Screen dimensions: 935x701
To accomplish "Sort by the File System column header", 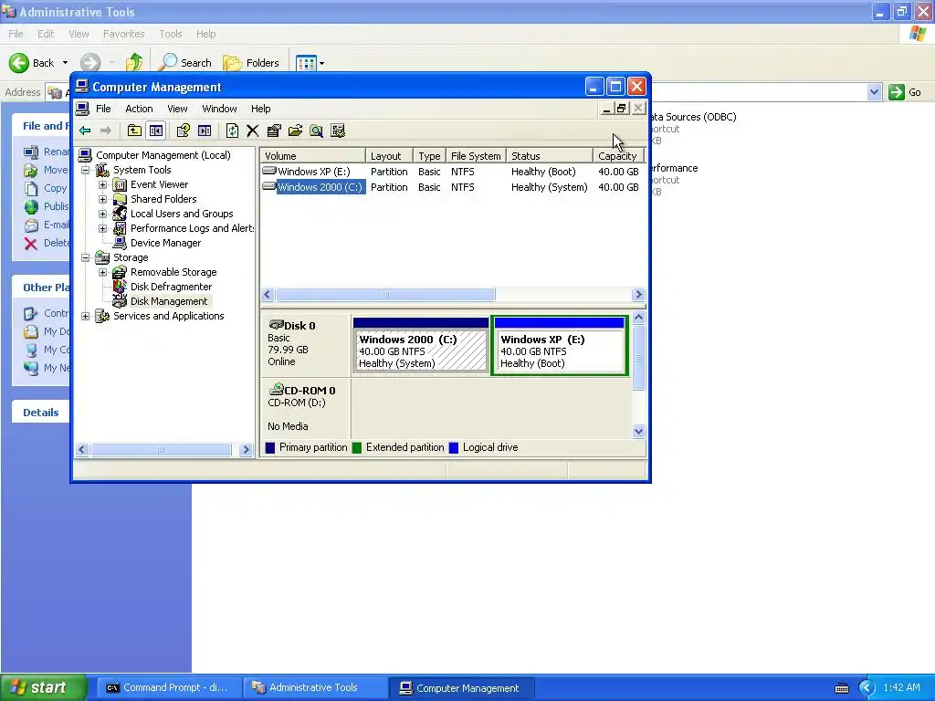I will pyautogui.click(x=476, y=156).
